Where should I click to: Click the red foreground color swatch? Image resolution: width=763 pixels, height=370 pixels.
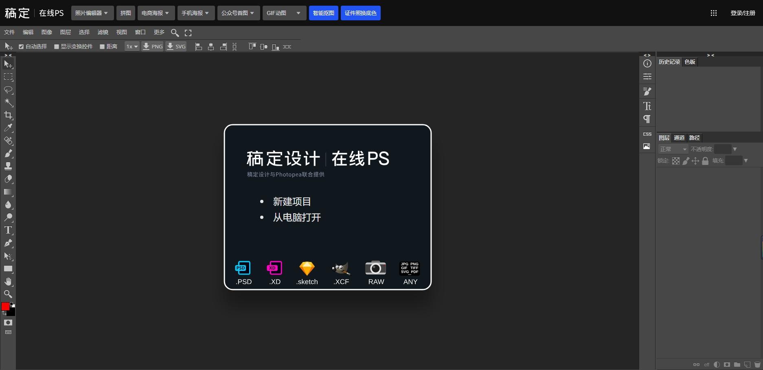[x=5, y=306]
